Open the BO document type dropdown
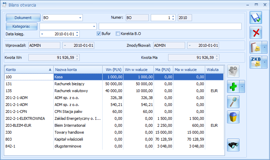This screenshot has width=270, height=160. (x=80, y=18)
